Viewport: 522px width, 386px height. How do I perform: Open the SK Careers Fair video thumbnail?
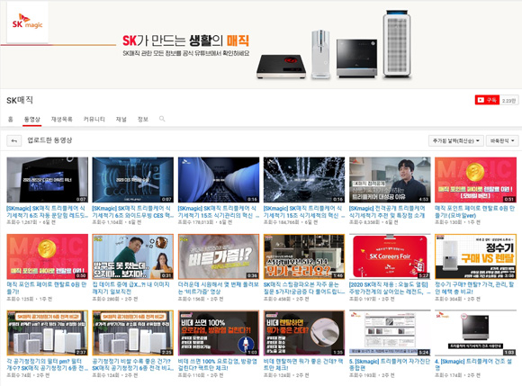tap(390, 256)
